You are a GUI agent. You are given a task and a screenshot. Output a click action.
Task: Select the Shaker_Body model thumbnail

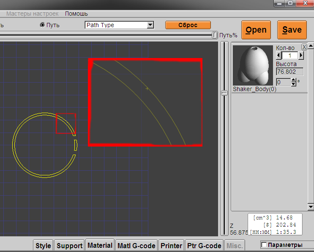253,66
